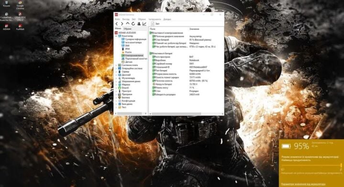Select the Тест tree item
This screenshot has width=344, height=187.
(x=122, y=107)
